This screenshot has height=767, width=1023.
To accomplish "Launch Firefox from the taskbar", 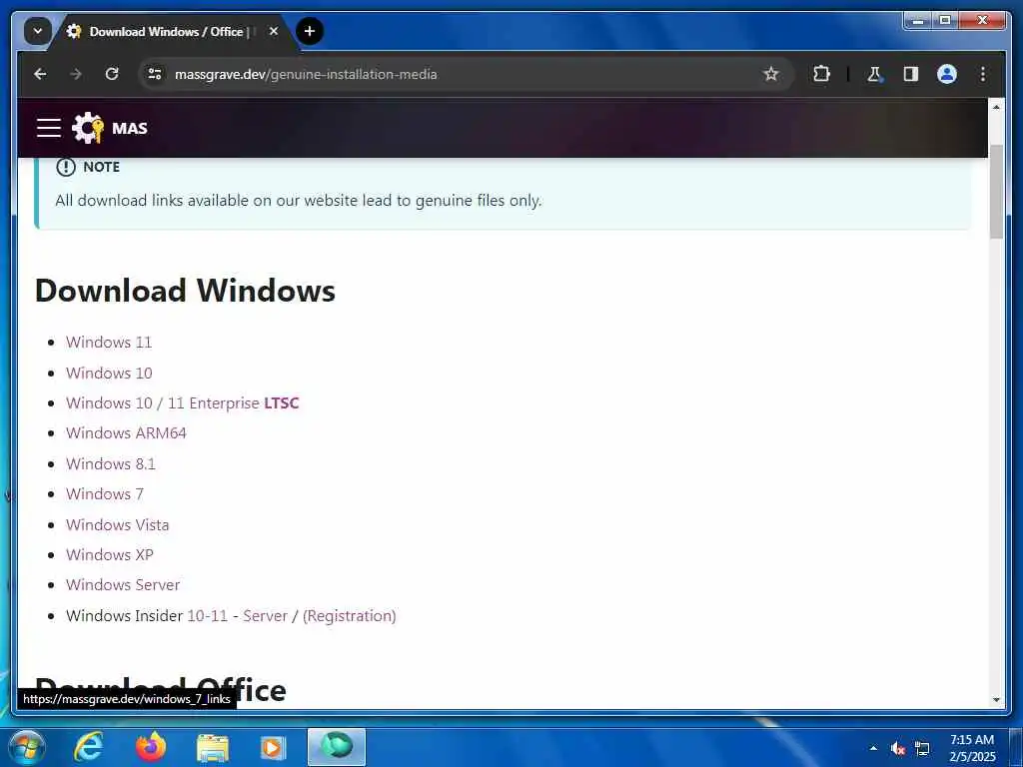I will click(151, 747).
